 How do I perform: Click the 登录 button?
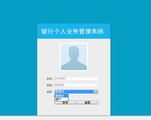[x=65, y=103]
